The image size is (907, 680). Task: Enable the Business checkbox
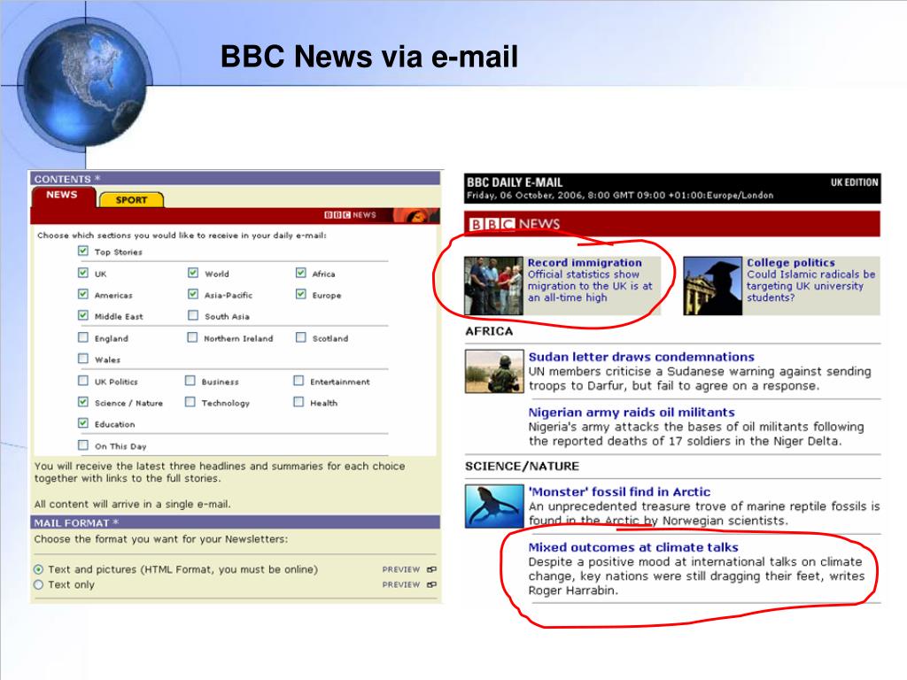pos(190,381)
